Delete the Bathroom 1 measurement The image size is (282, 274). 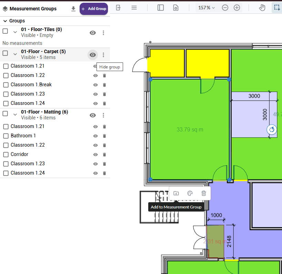tap(104, 136)
